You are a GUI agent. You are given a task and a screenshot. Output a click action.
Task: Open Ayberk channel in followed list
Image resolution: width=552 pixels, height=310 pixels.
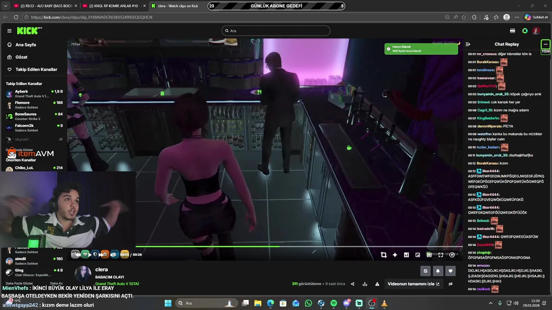pyautogui.click(x=34, y=93)
